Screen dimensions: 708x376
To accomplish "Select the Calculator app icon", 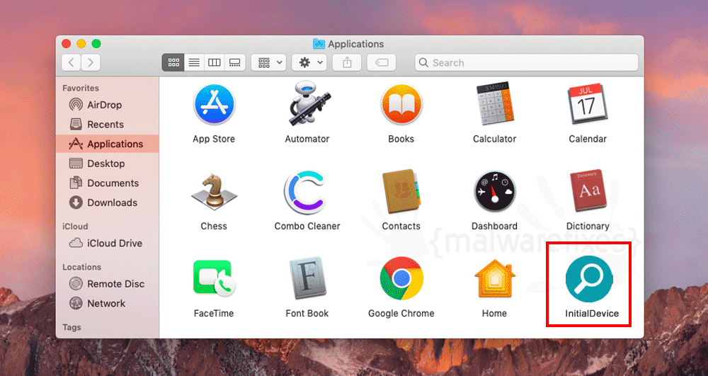I will [495, 104].
